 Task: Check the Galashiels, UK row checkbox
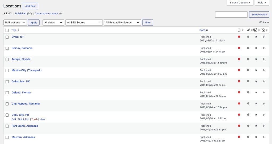(7, 82)
